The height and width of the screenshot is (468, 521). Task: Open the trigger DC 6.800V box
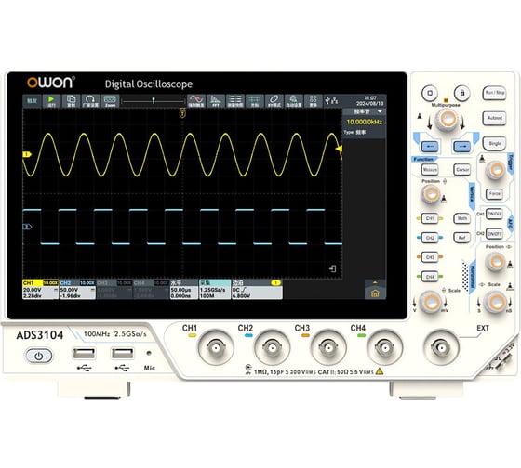point(257,289)
